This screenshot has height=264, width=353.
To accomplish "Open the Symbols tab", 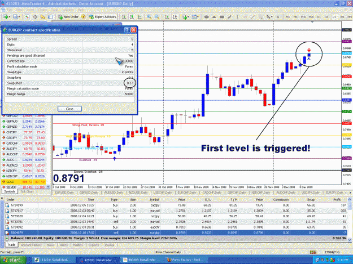I will [10, 191].
